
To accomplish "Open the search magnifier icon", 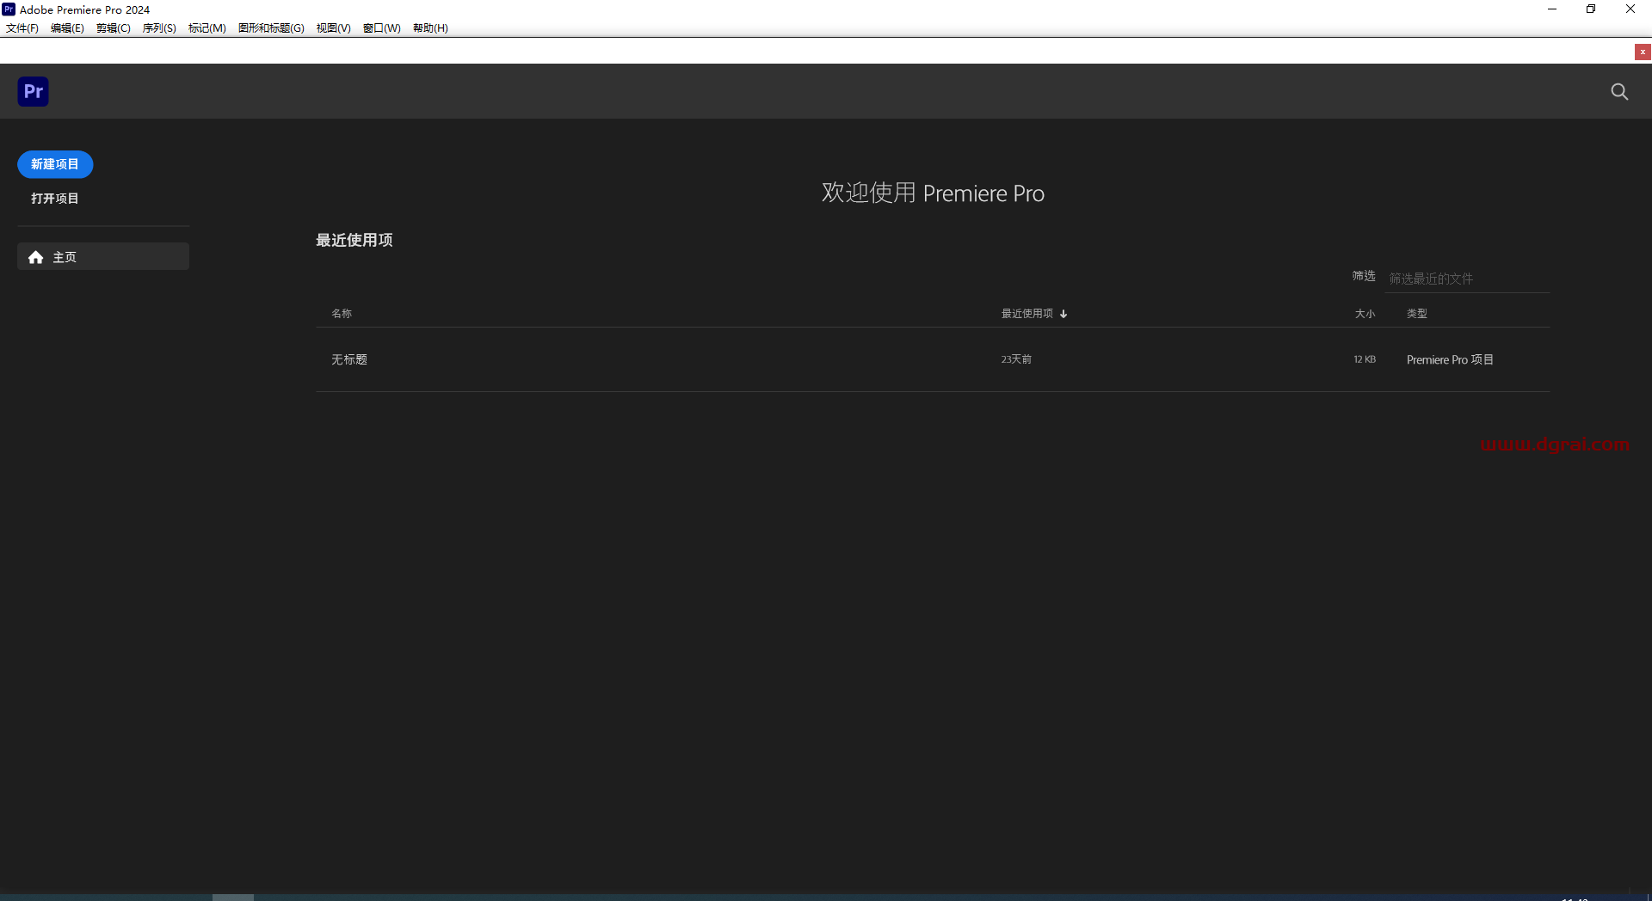I will tap(1619, 92).
